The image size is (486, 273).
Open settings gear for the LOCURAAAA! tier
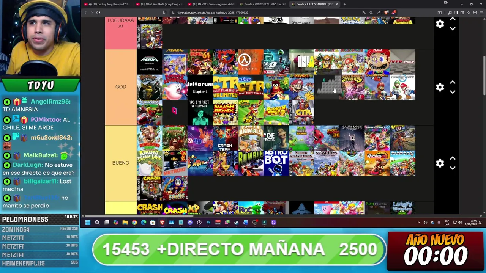440,24
